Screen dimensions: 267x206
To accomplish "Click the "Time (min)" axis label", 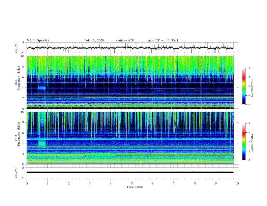I will (135, 187).
